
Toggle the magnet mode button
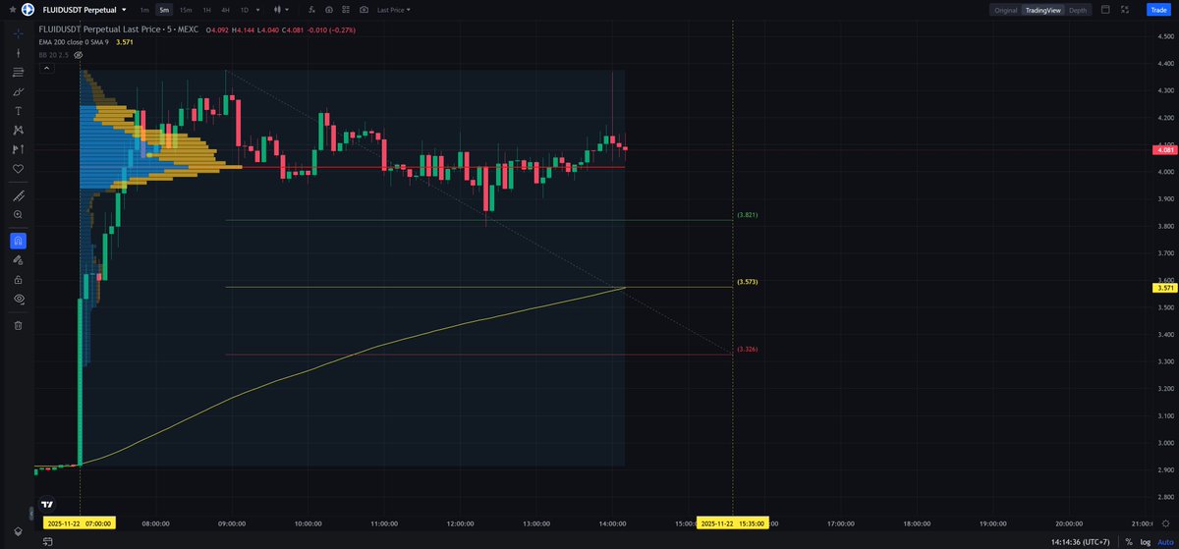coord(18,241)
